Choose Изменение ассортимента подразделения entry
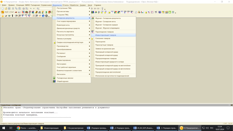This screenshot has height=131, width=233. tap(113, 76)
